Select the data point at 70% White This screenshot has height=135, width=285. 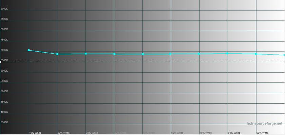[199, 54]
